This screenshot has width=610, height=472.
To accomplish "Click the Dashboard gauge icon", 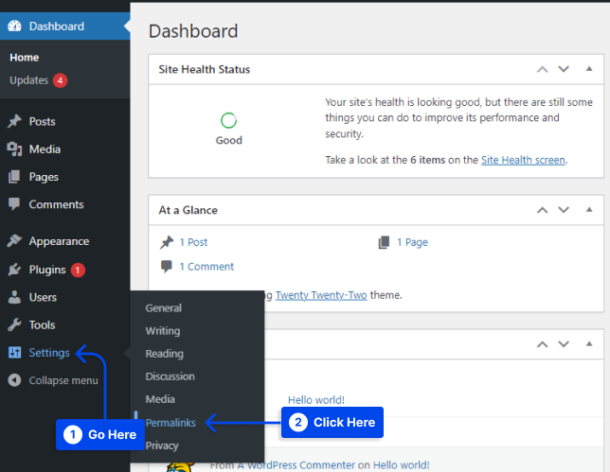I will [14, 26].
